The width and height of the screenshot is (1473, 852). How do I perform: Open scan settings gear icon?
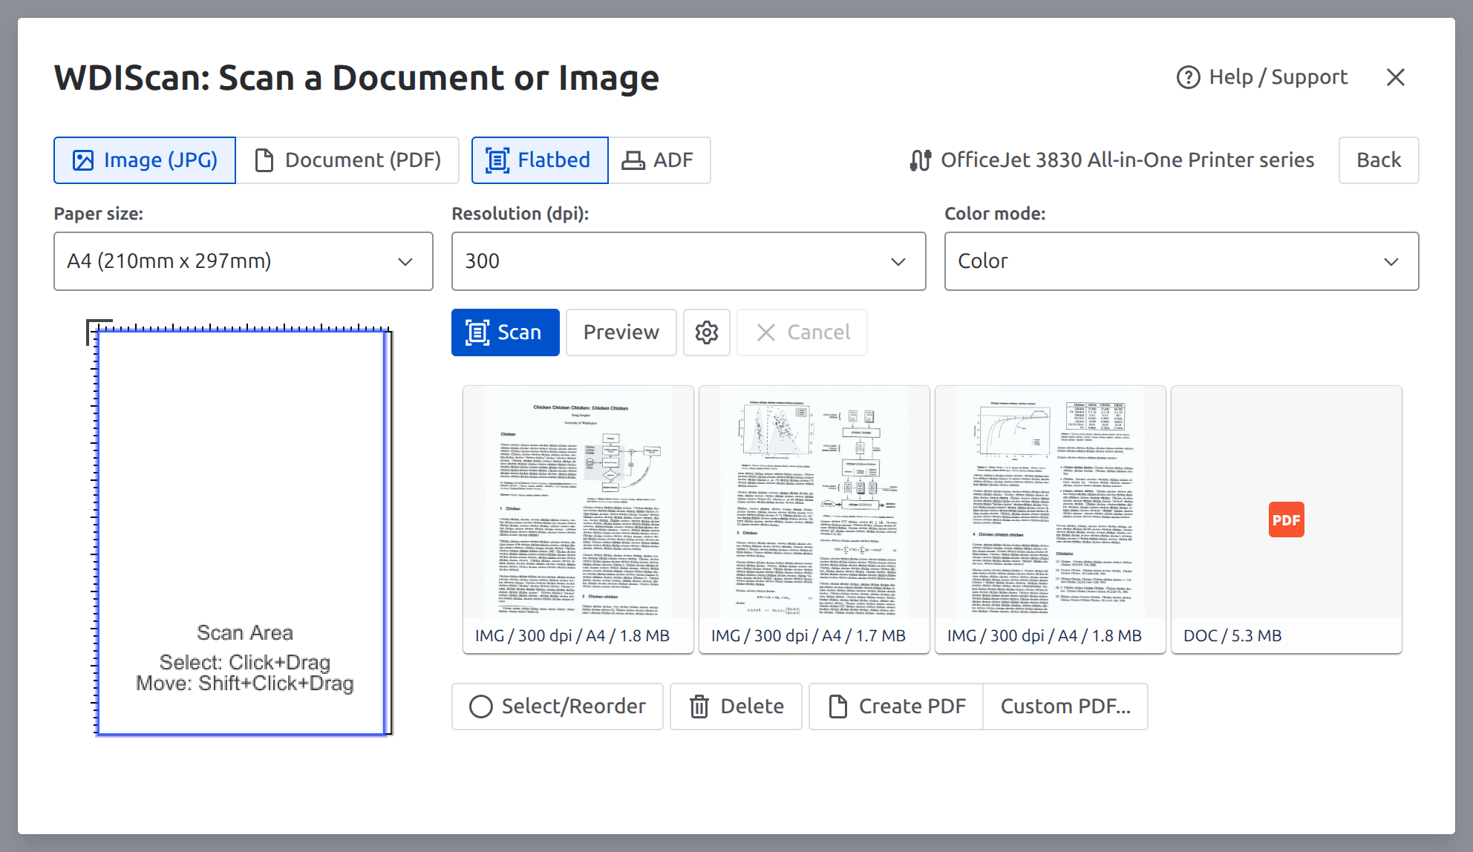(706, 332)
